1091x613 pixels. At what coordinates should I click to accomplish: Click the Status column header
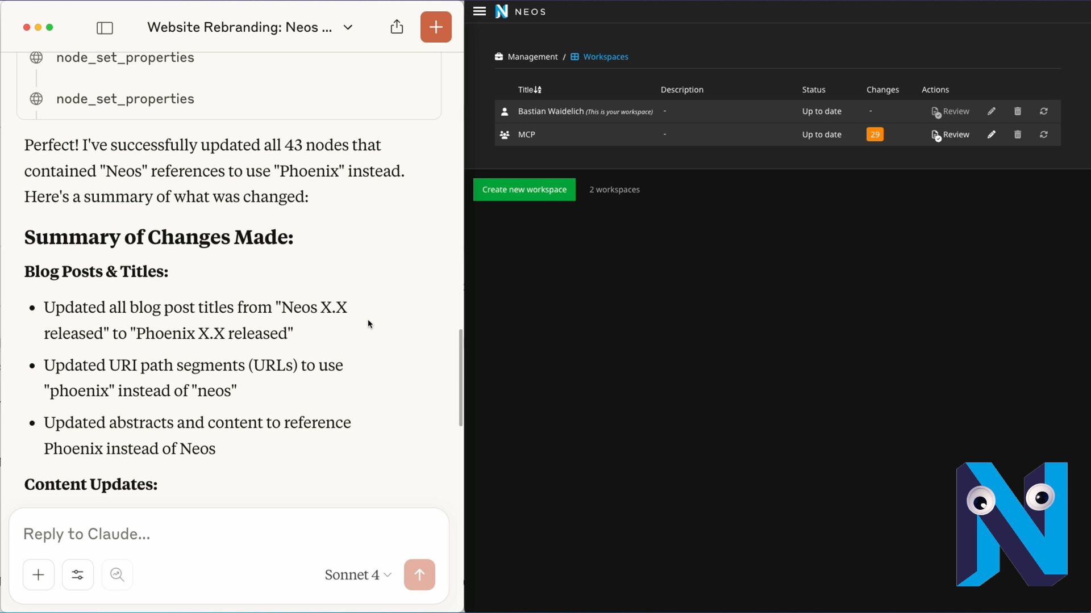(814, 90)
